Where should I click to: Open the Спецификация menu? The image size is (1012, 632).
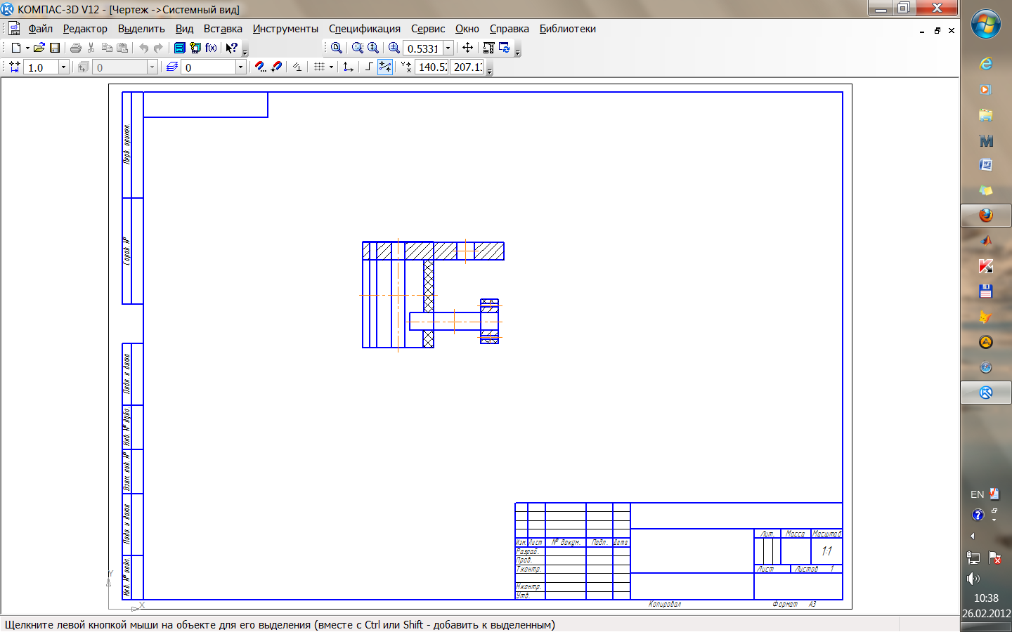click(x=364, y=29)
